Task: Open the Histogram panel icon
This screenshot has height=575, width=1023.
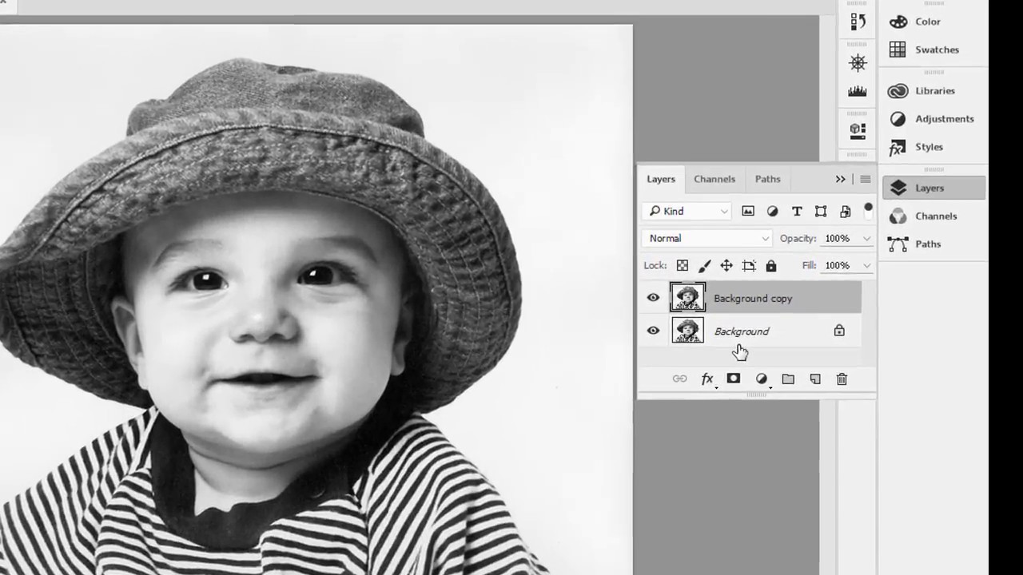Action: click(858, 90)
